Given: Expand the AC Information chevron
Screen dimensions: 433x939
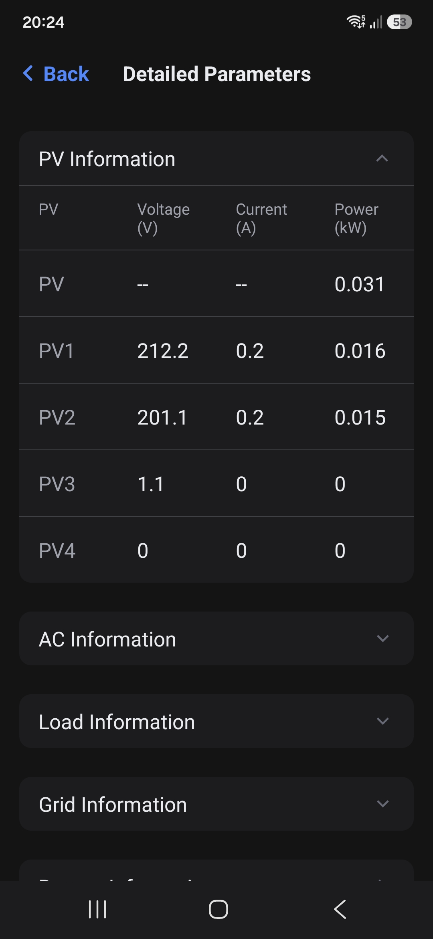Looking at the screenshot, I should [x=383, y=638].
